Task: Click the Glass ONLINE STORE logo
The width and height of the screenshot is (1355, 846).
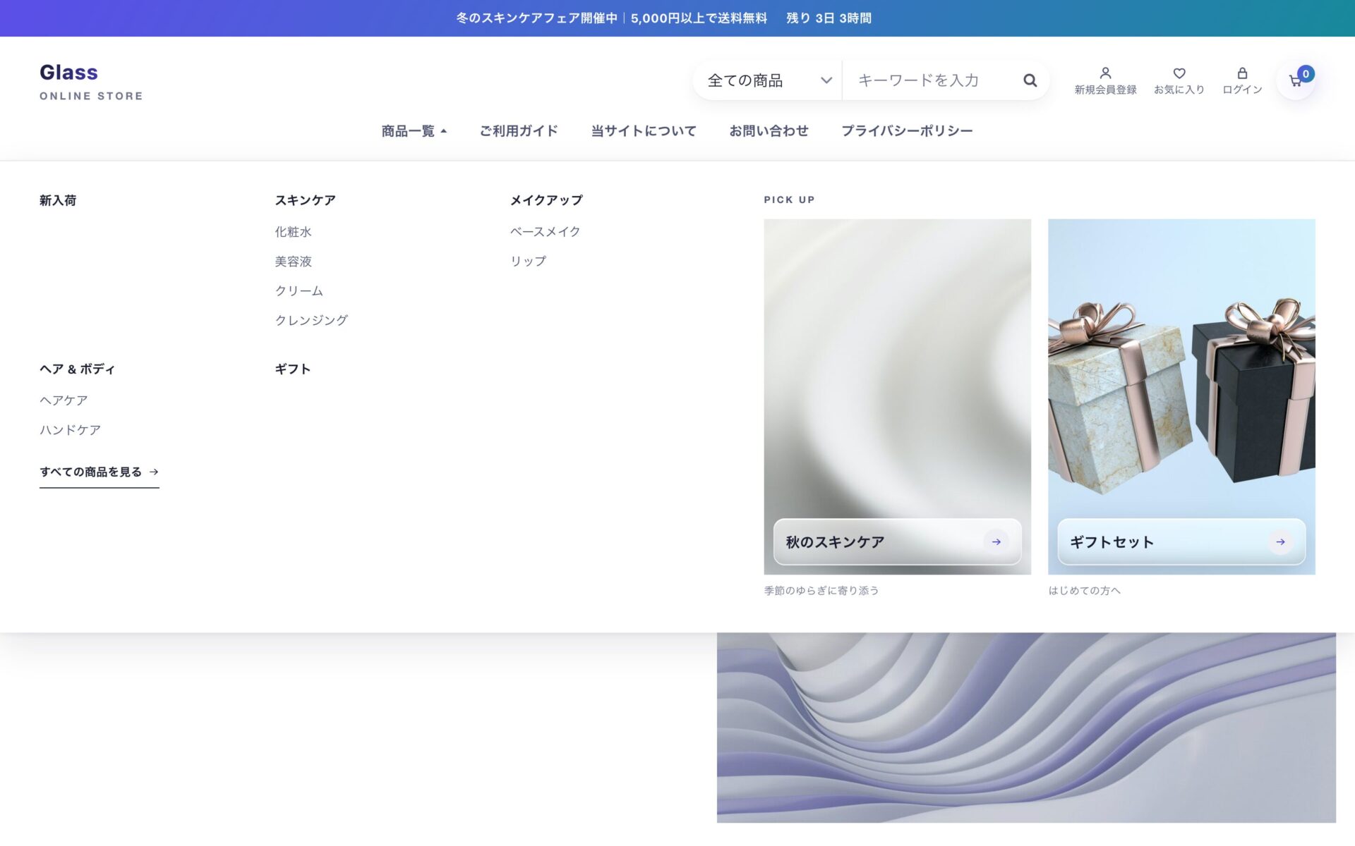Action: click(x=91, y=81)
